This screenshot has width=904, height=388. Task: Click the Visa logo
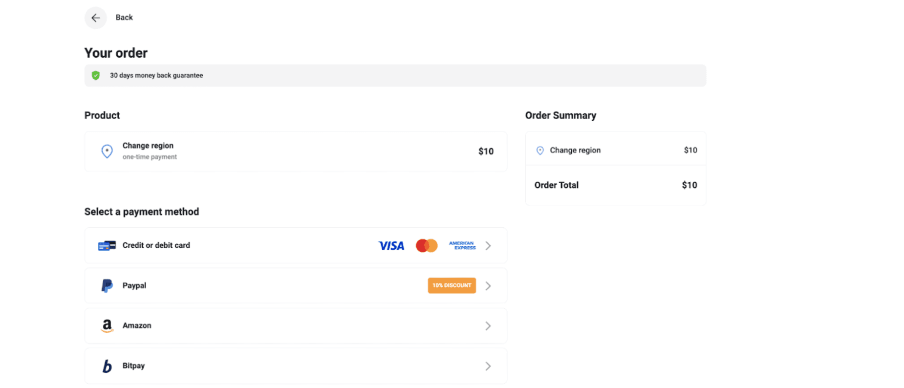point(391,246)
